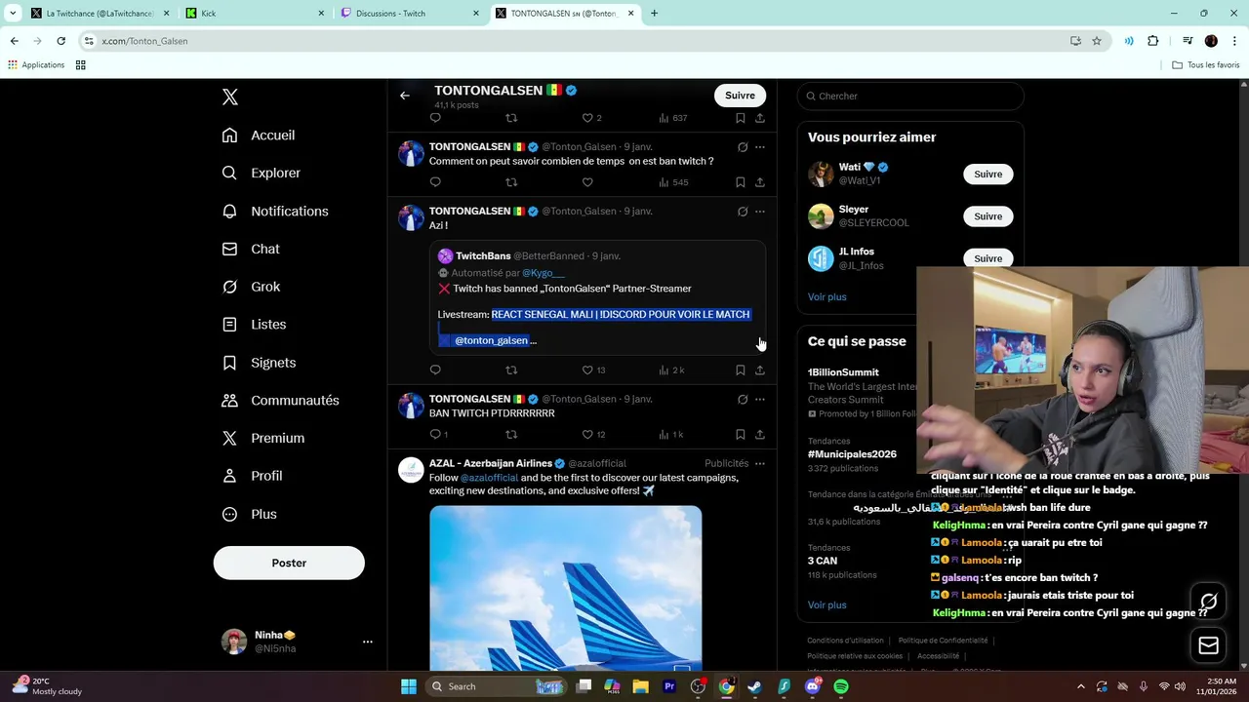Viewport: 1249px width, 702px height.
Task: Click the X logo in sidebar
Action: point(230,97)
